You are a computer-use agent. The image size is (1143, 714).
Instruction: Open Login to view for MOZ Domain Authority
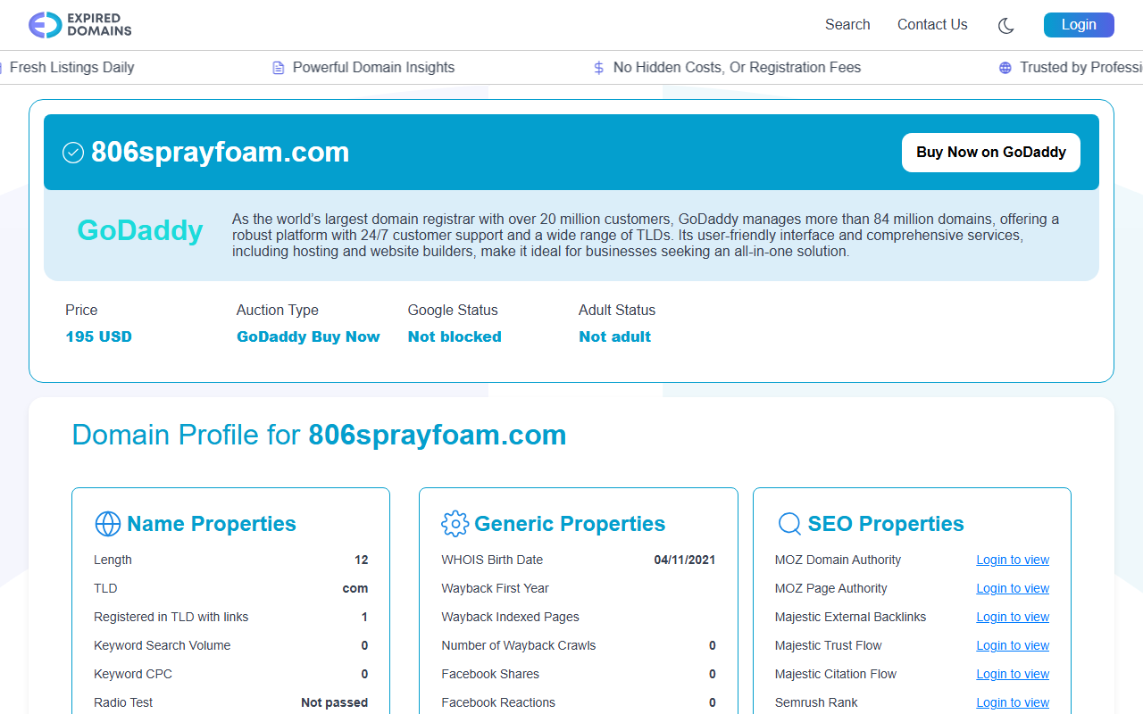(1013, 560)
